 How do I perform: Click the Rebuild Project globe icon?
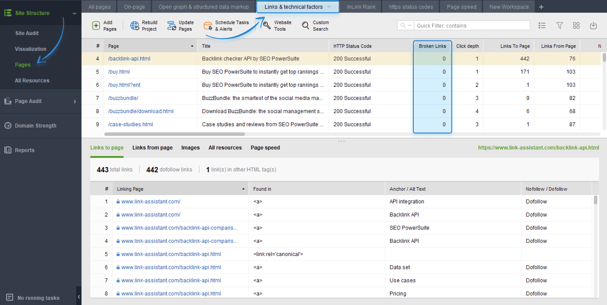(x=134, y=26)
